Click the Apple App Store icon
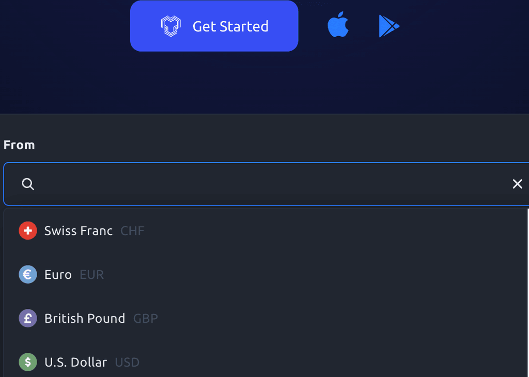This screenshot has height=377, width=529. tap(338, 24)
